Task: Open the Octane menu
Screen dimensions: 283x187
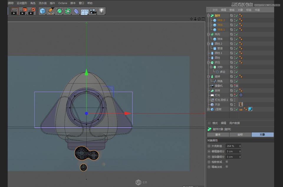Action: [x=62, y=3]
